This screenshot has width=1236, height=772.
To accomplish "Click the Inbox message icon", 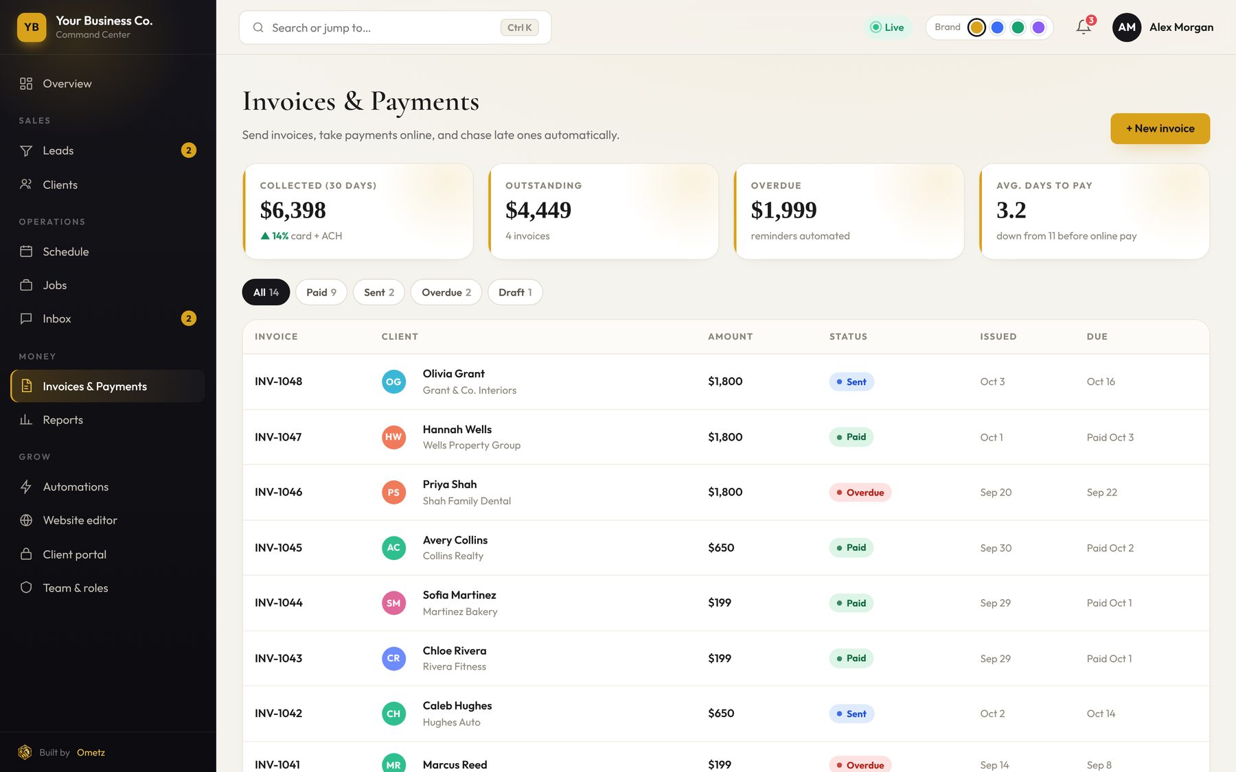I will coord(26,318).
